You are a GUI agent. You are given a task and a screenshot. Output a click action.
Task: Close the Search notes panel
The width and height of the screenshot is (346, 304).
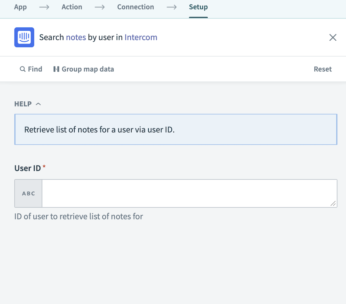tap(333, 37)
